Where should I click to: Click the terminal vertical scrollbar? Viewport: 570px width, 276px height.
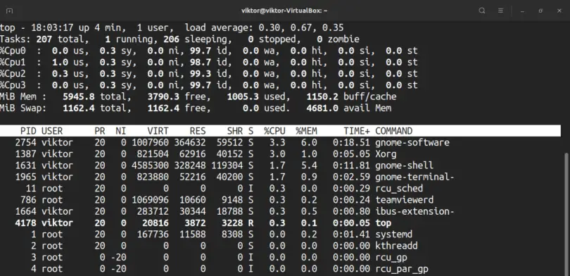tap(566, 214)
